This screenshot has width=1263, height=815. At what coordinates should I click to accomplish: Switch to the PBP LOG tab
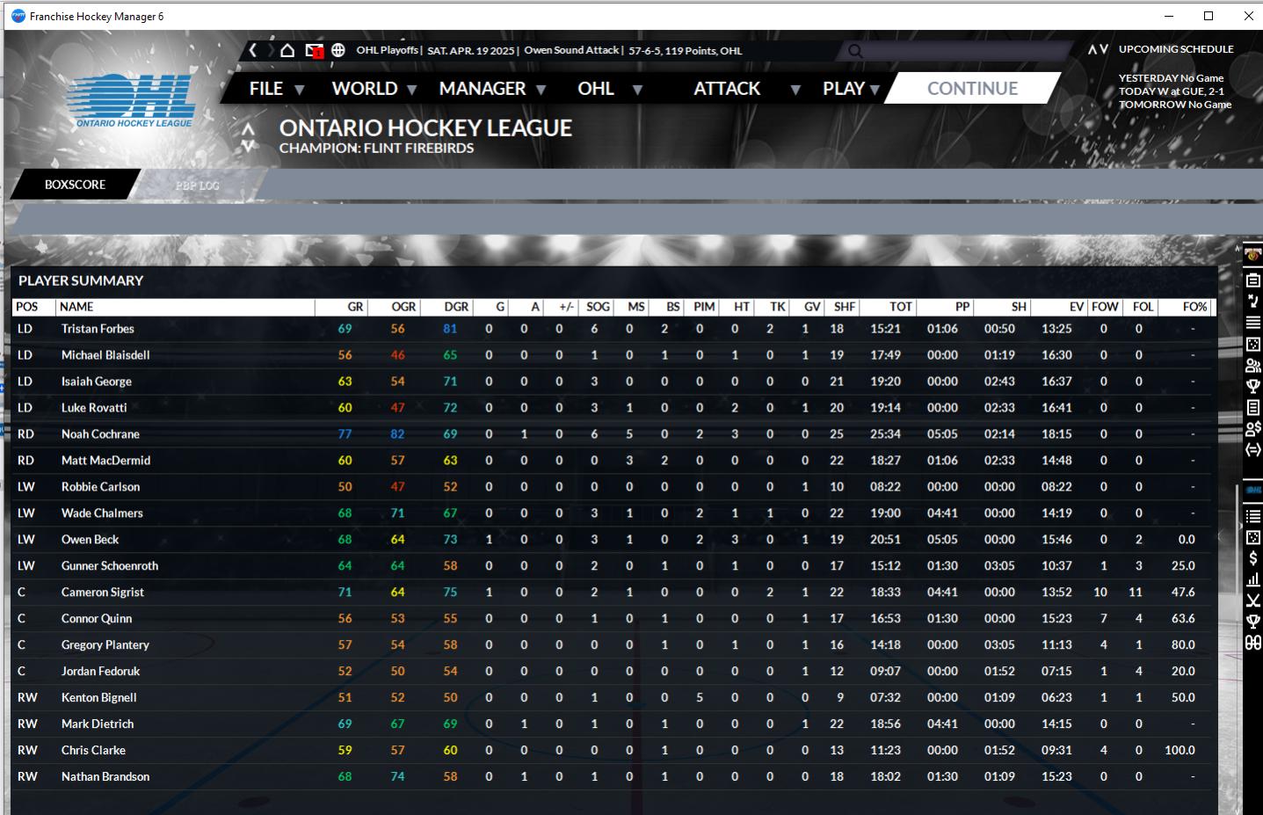pos(197,186)
